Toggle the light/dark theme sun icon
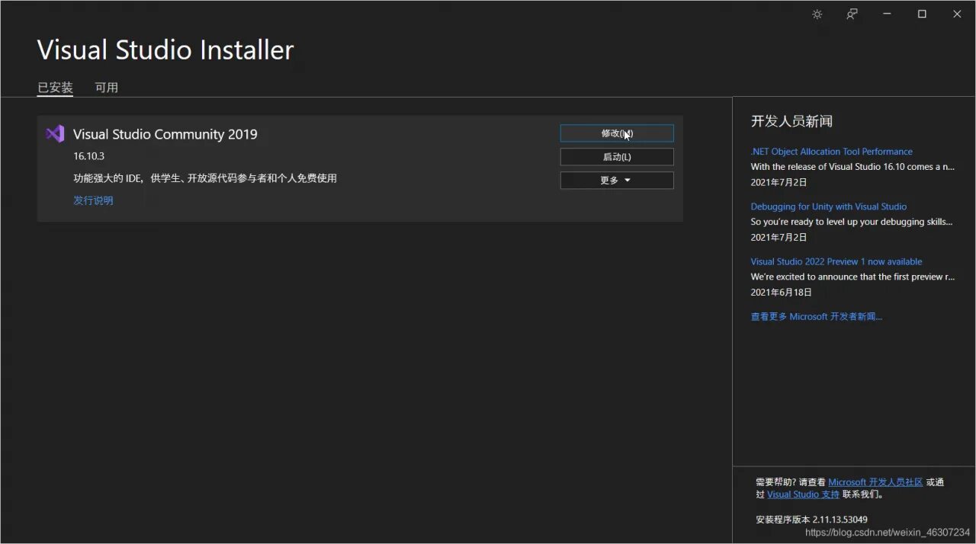 817,14
